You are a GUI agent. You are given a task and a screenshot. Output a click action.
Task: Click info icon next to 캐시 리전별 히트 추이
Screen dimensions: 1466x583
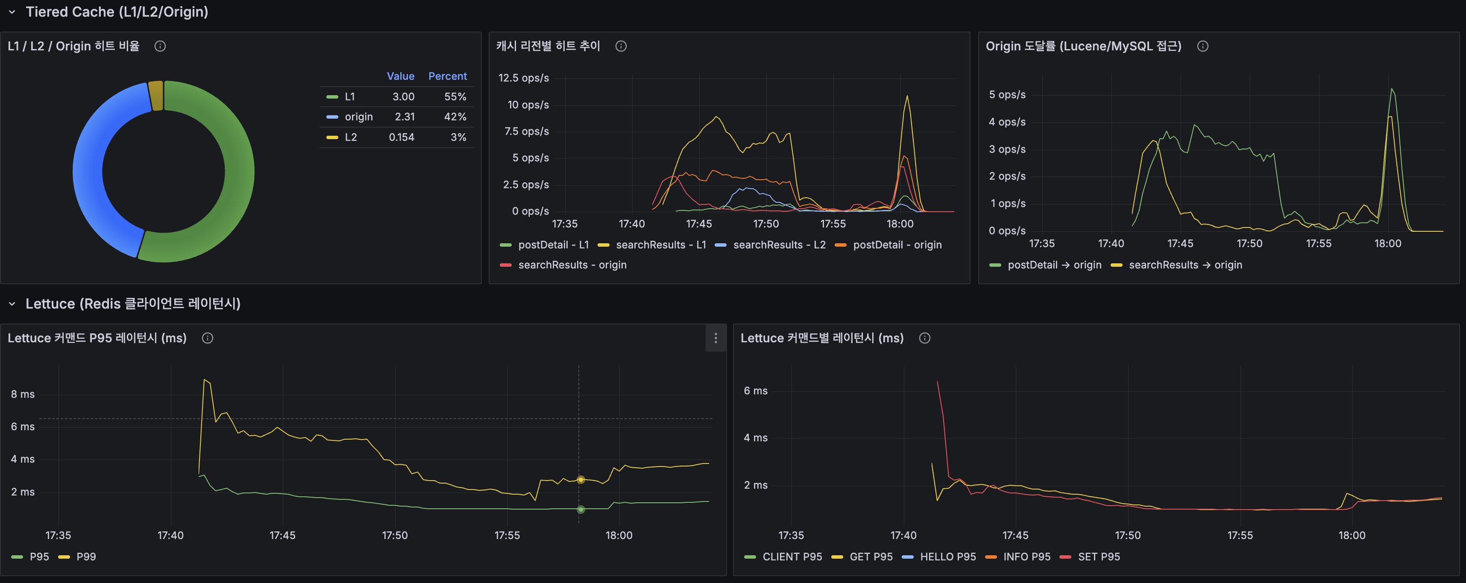pyautogui.click(x=621, y=46)
